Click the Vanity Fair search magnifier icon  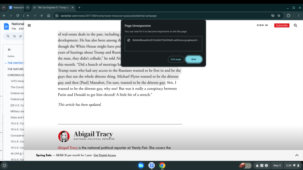295,25
